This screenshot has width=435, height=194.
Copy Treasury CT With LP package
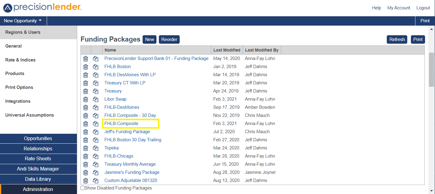point(96,83)
